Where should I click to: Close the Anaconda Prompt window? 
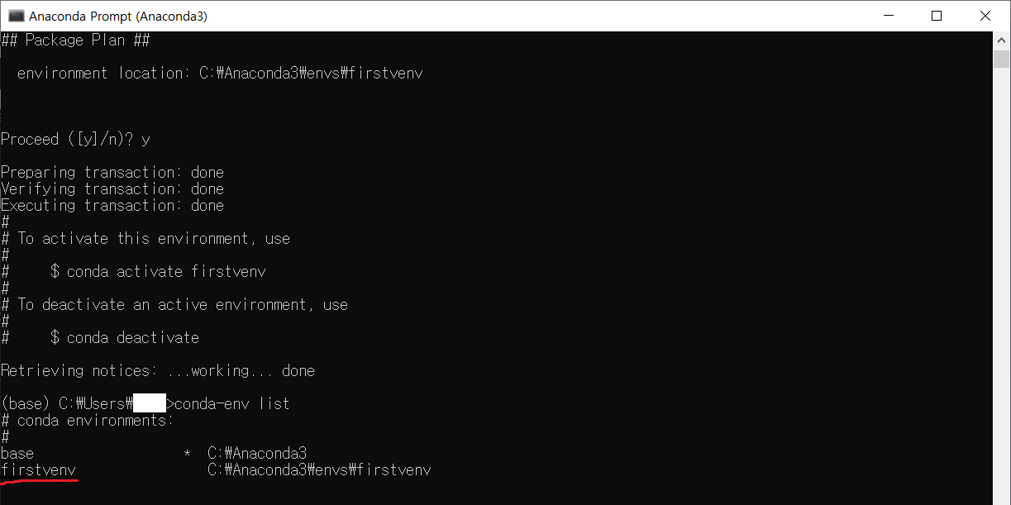coord(985,15)
